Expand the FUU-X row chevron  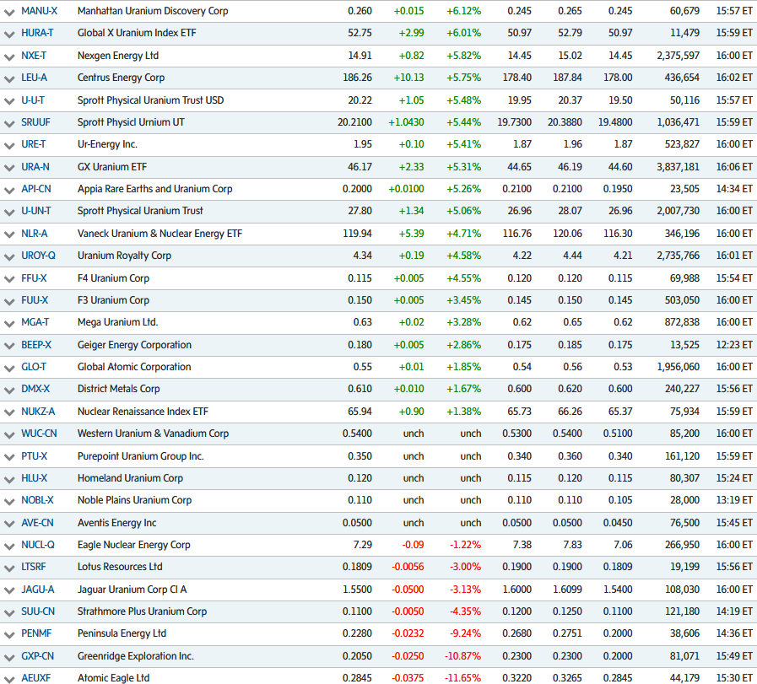tap(9, 301)
